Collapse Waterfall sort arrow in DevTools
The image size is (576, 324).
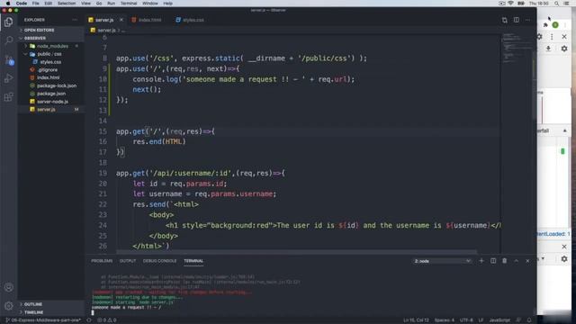564,130
